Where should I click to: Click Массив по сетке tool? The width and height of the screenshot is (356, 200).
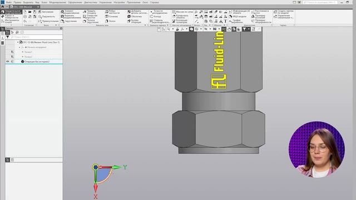tap(182, 12)
